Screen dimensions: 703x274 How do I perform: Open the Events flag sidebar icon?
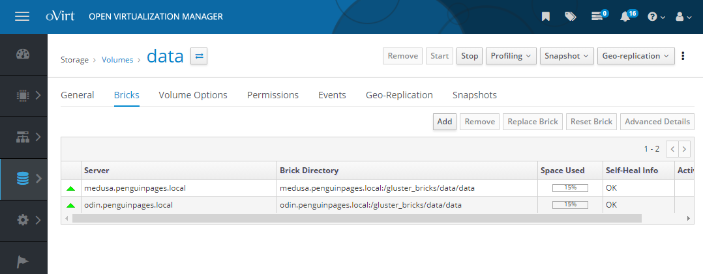[23, 261]
